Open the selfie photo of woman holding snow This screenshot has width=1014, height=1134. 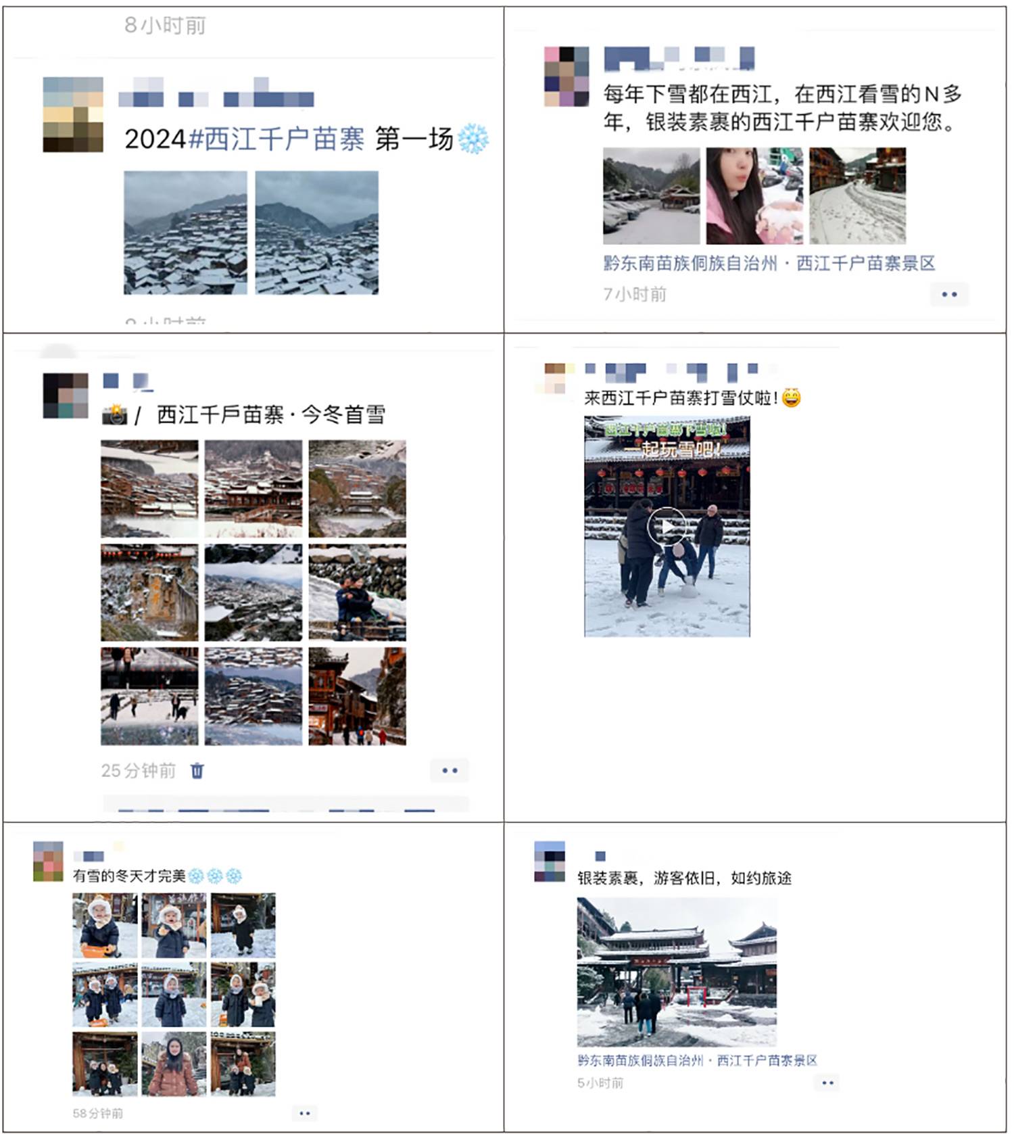pyautogui.click(x=754, y=195)
